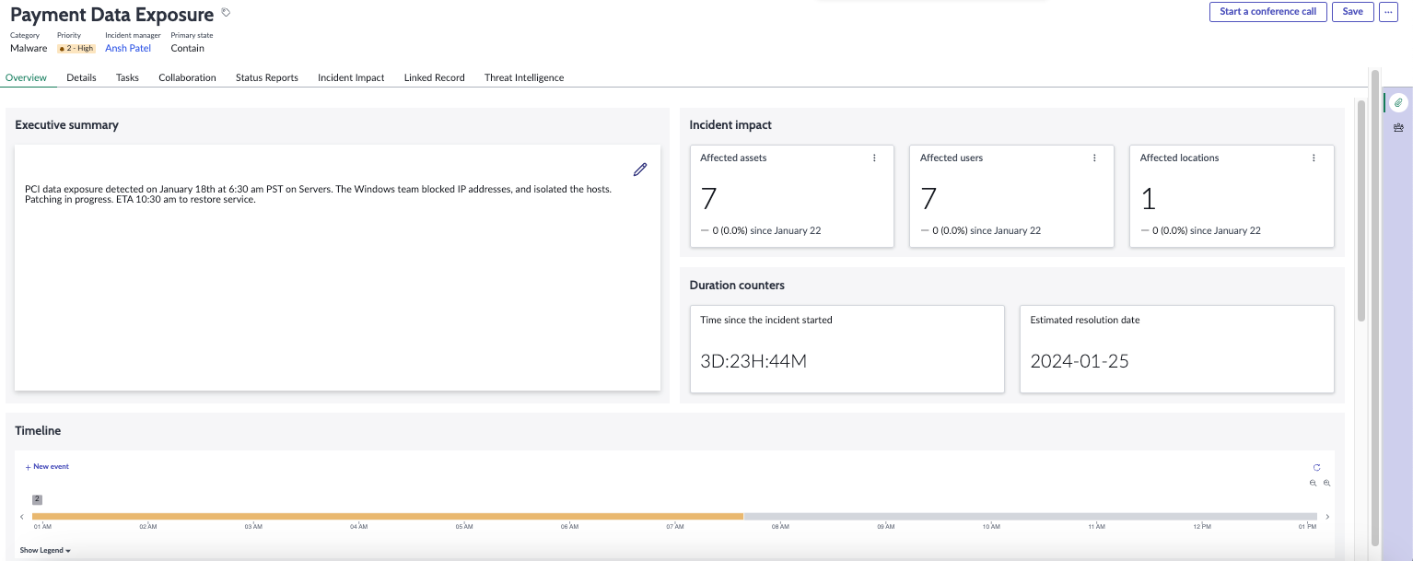
Task: Open the more actions ellipsis menu
Action: pos(1388,12)
